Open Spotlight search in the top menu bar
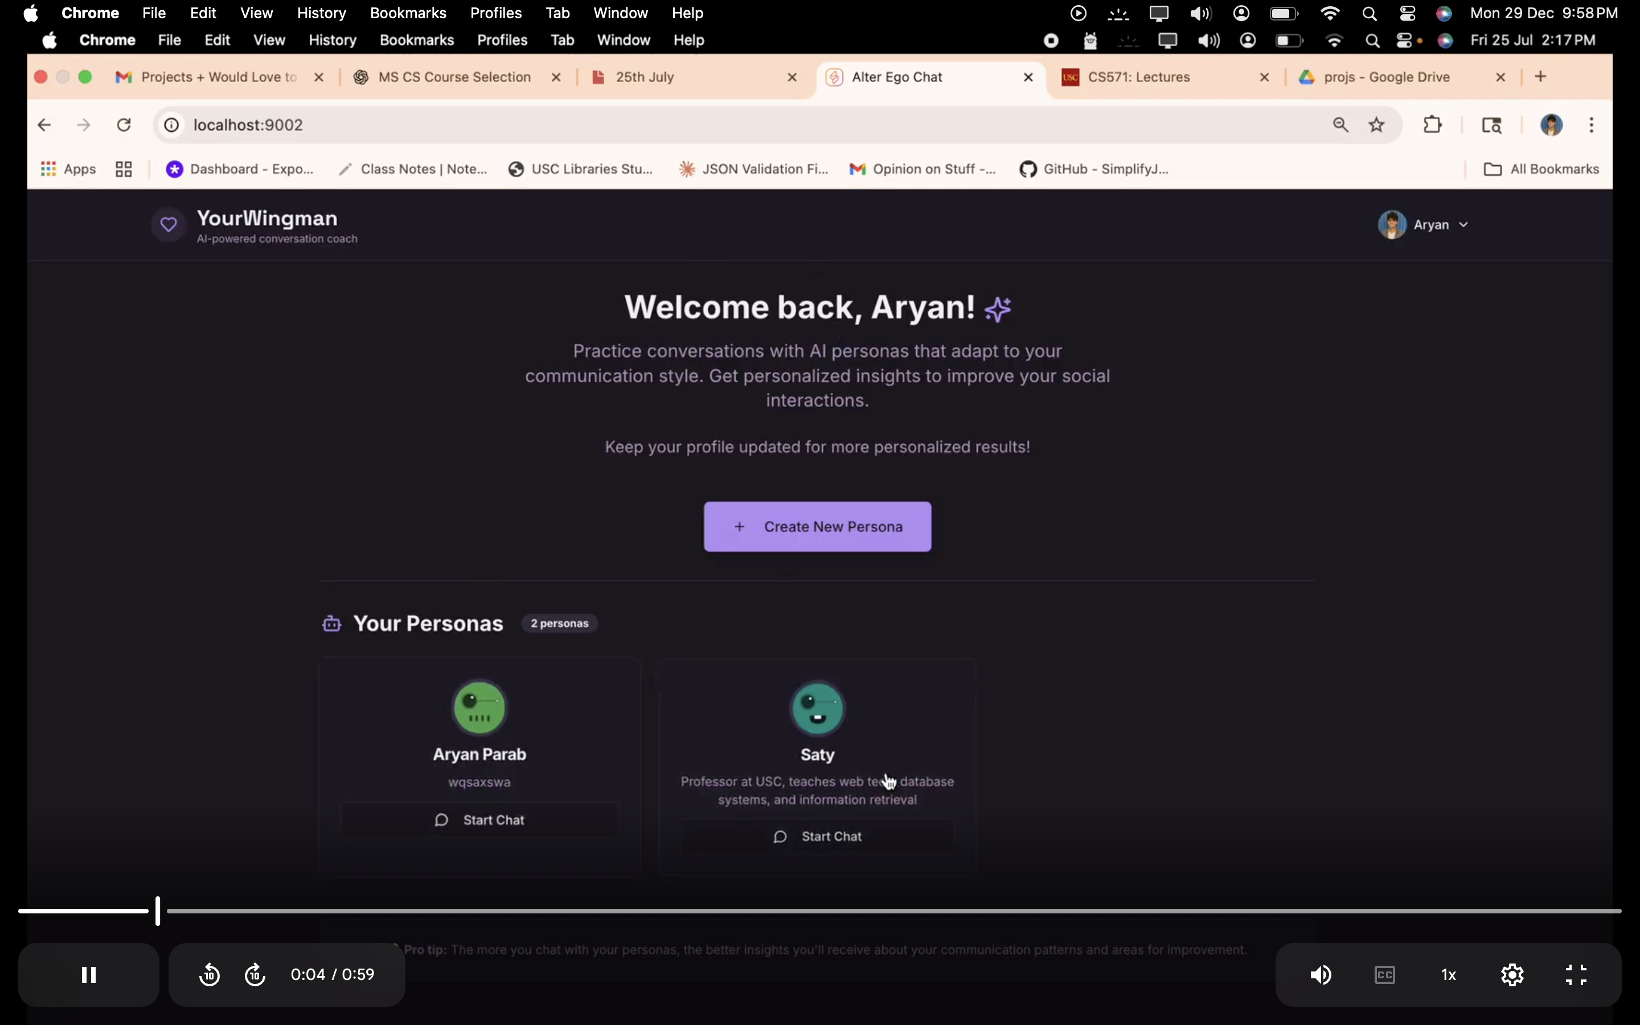This screenshot has height=1025, width=1640. click(1370, 13)
